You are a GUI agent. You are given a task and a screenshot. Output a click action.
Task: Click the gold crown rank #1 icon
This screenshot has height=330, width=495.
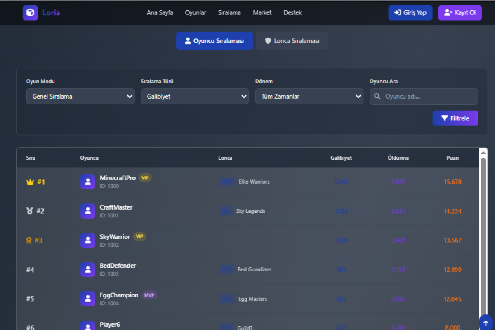30,182
